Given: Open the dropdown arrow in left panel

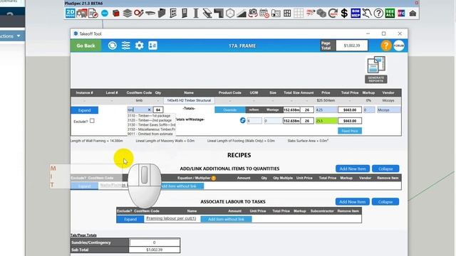Looking at the screenshot, I should coord(19,36).
